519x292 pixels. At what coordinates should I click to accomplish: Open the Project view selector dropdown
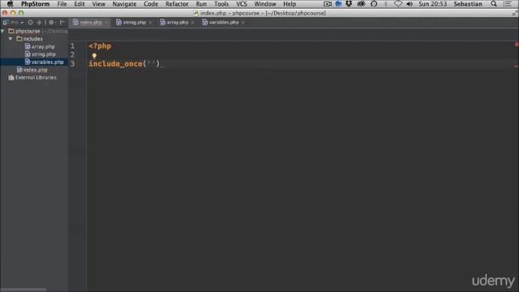[14, 23]
